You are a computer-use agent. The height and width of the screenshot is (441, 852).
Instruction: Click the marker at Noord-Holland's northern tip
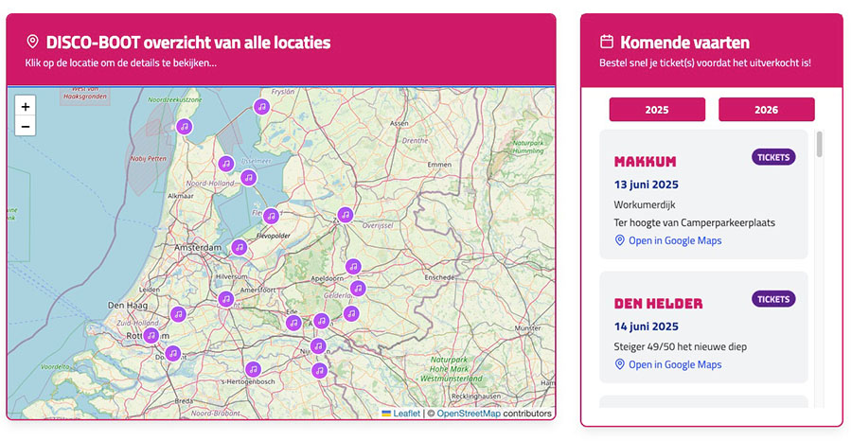[185, 126]
